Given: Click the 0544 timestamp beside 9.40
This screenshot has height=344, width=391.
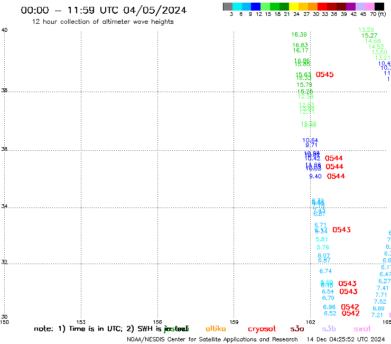Looking at the screenshot, I should 336,176.
